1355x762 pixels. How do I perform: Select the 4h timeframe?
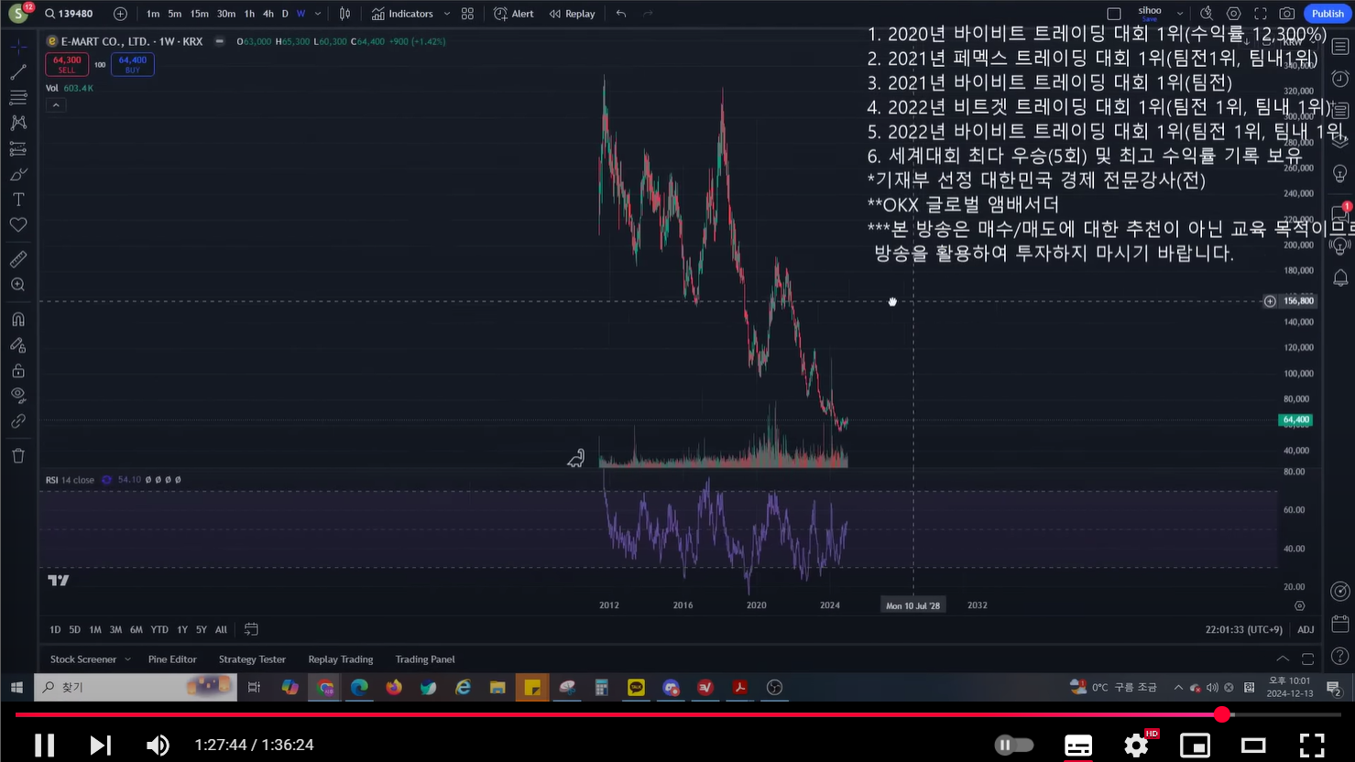pyautogui.click(x=268, y=14)
